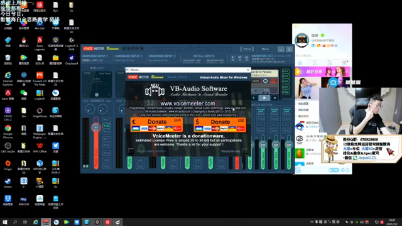The height and width of the screenshot is (226, 402).
Task: Open CPUID CPU-Z desktop icon
Action: coord(8,114)
